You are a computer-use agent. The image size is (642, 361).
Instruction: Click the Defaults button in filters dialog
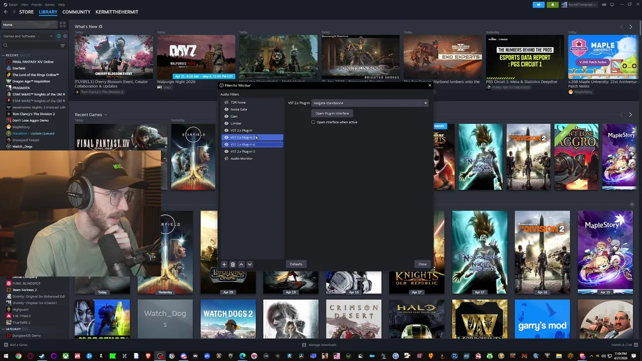pos(296,264)
